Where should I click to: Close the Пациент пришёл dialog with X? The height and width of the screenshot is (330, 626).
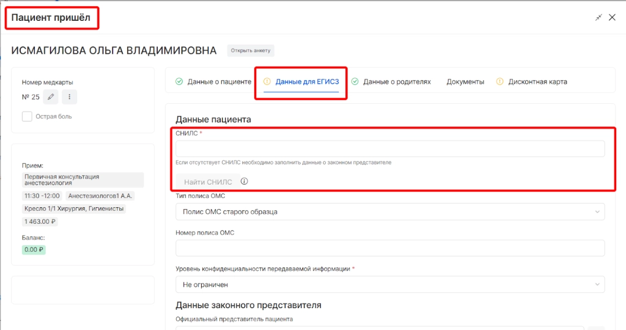pos(612,18)
